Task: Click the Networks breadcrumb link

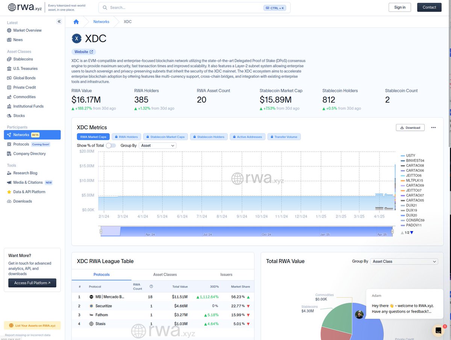Action: click(x=101, y=22)
